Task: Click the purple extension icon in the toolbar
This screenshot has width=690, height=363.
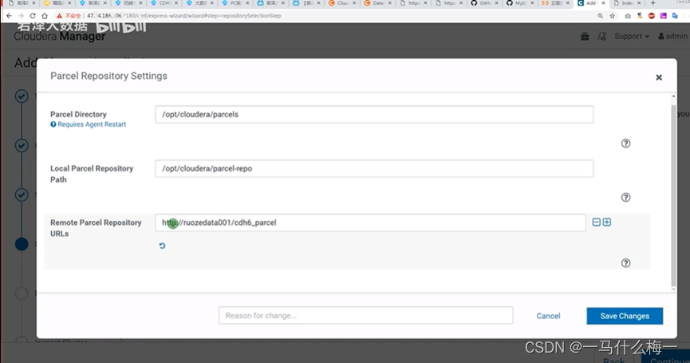Action: pos(664,16)
